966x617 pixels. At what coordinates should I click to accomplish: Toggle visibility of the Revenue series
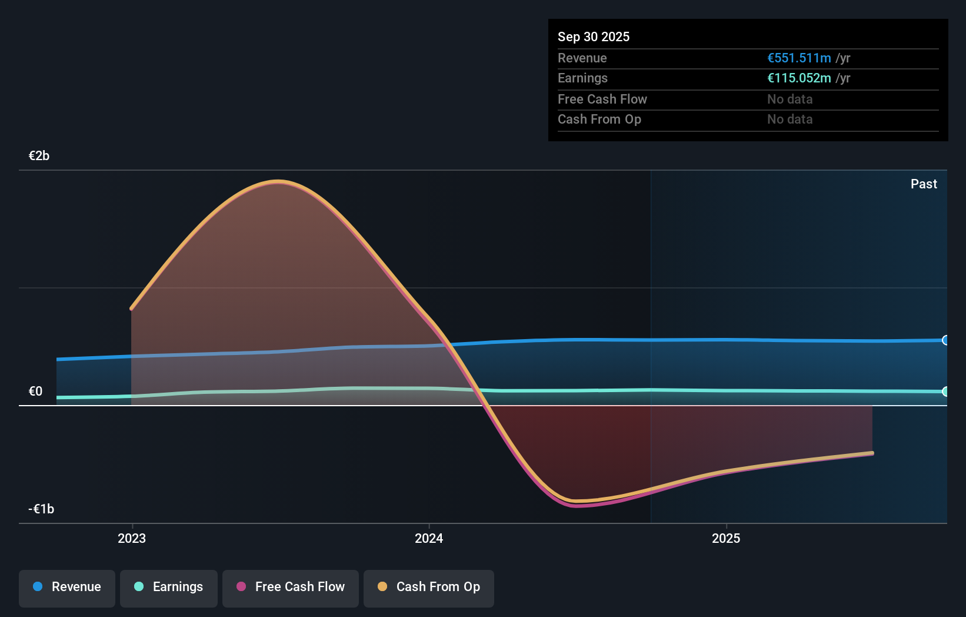click(x=66, y=587)
